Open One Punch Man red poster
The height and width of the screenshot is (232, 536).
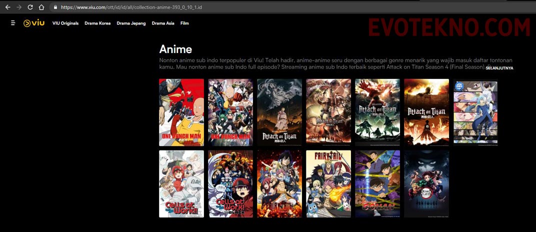(x=181, y=112)
